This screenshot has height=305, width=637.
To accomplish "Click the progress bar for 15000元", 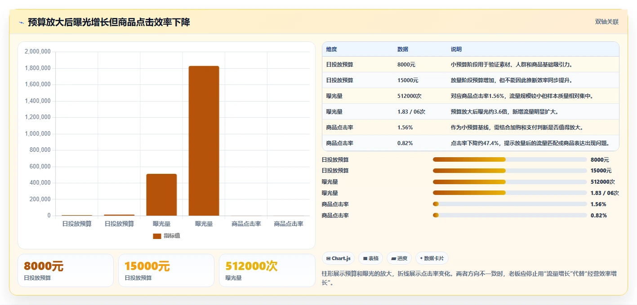I will (x=510, y=171).
